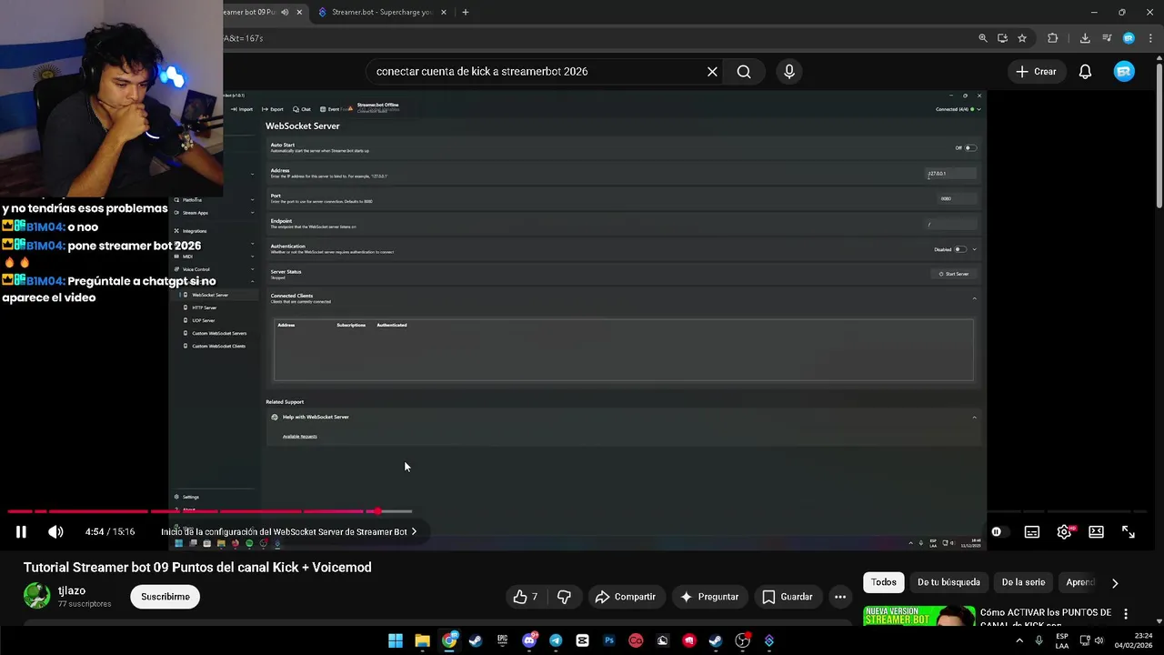This screenshot has width=1164, height=655.
Task: Like the video with thumbs up
Action: [525, 597]
